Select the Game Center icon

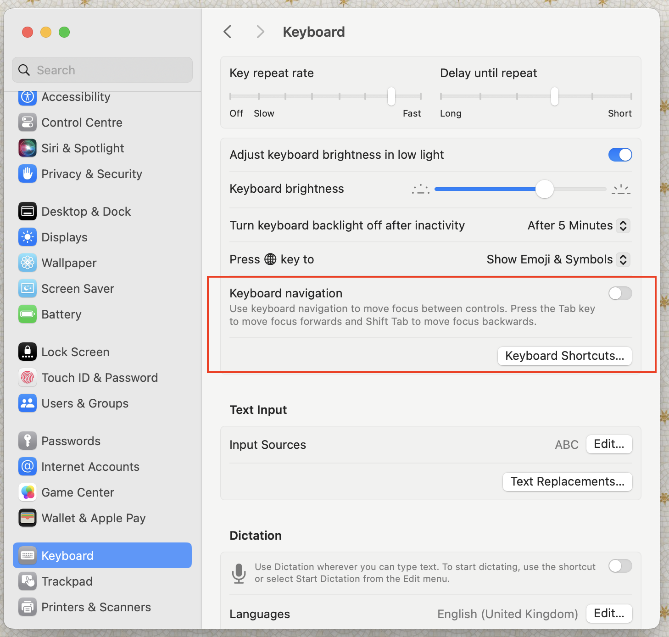pos(28,492)
